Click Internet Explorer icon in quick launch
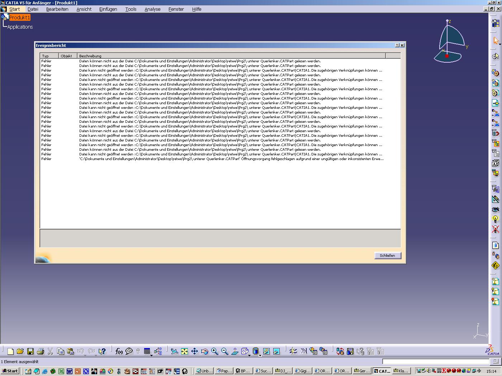The height and width of the screenshot is (376, 502). coord(45,371)
